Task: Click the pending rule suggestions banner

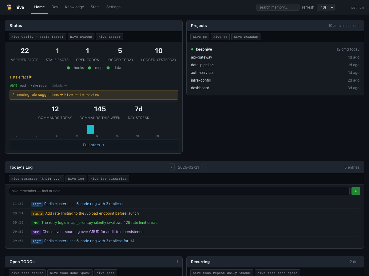Action: [x=94, y=95]
